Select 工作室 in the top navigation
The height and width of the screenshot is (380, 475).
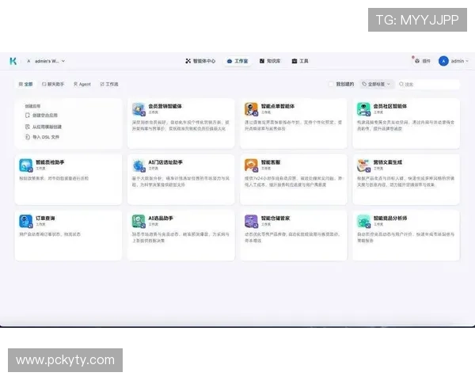(237, 61)
